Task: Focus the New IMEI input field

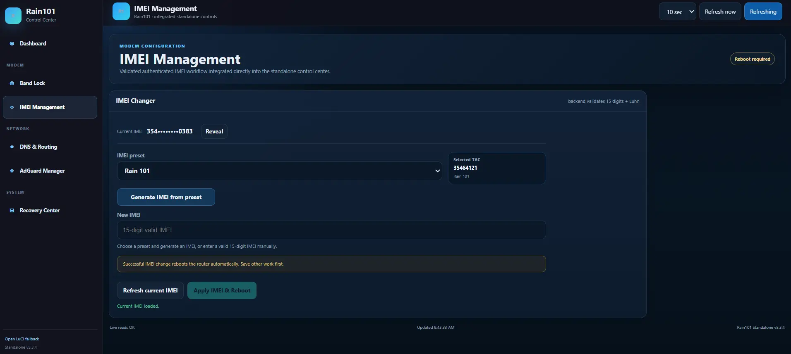Action: click(331, 230)
